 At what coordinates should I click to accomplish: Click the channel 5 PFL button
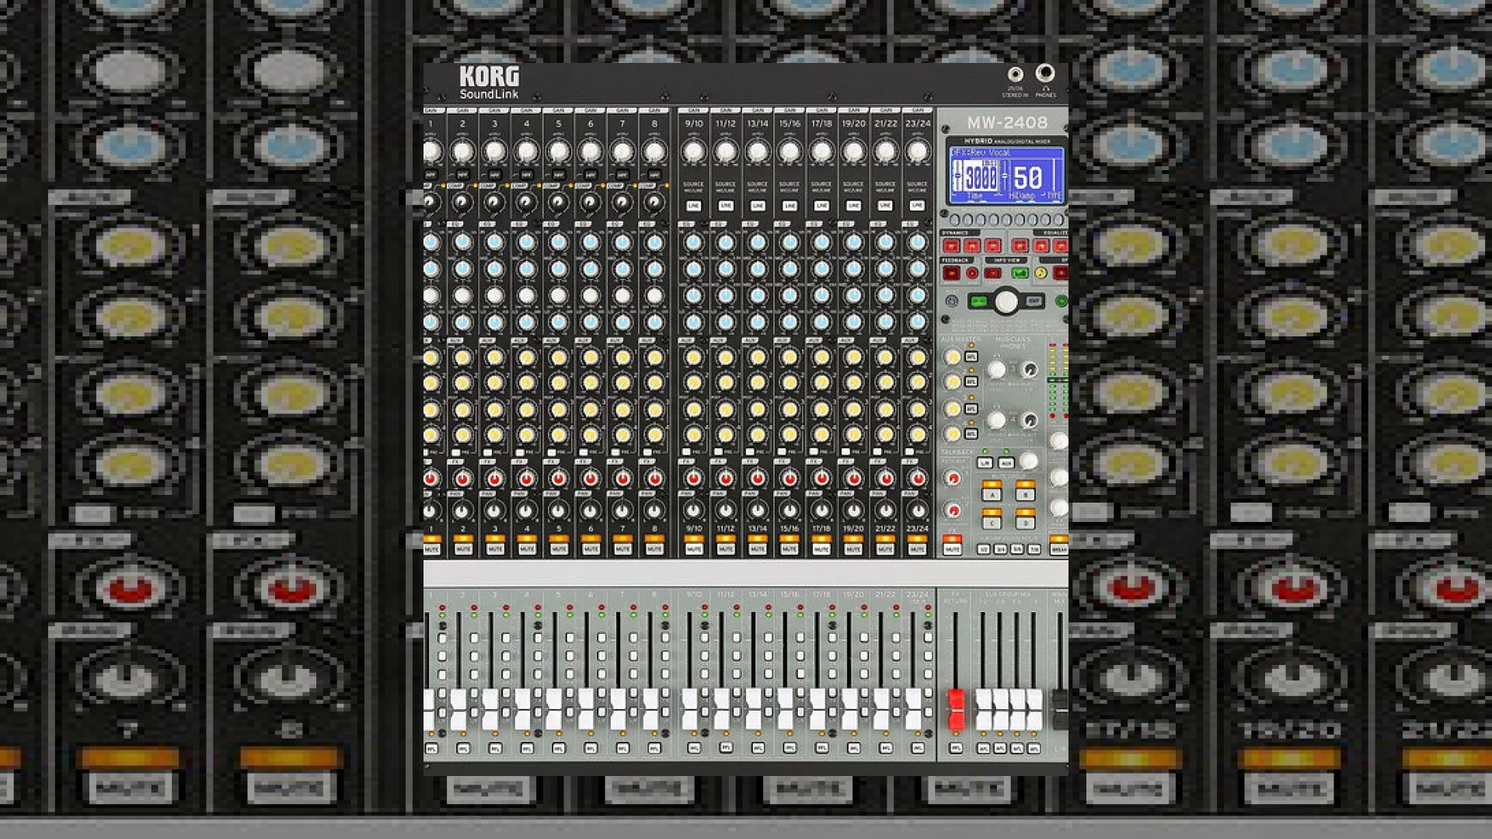pos(559,748)
